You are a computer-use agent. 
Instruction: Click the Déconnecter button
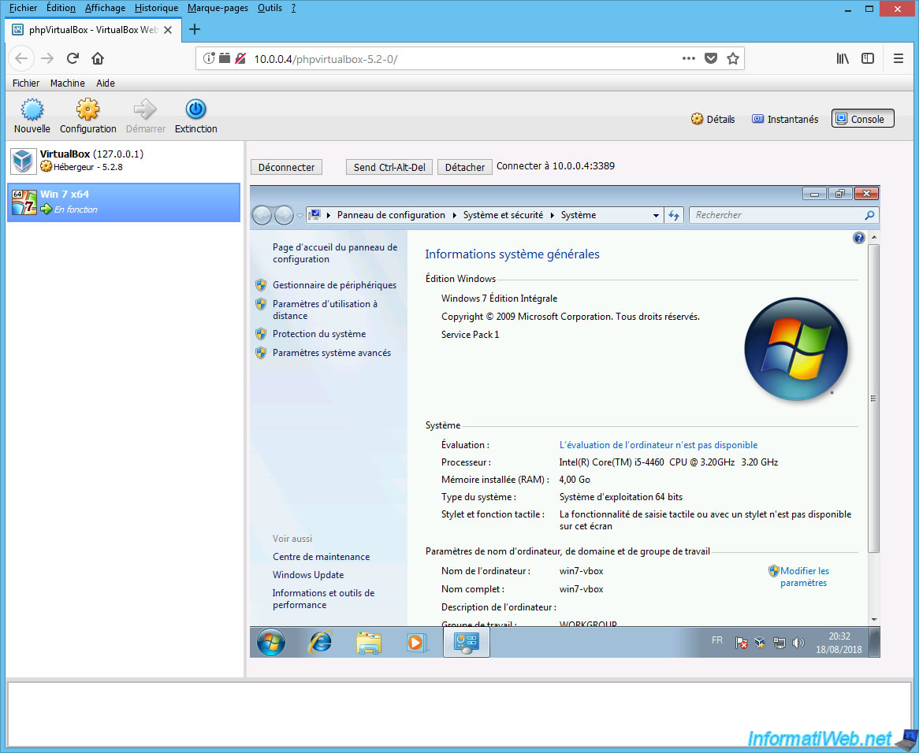[287, 168]
